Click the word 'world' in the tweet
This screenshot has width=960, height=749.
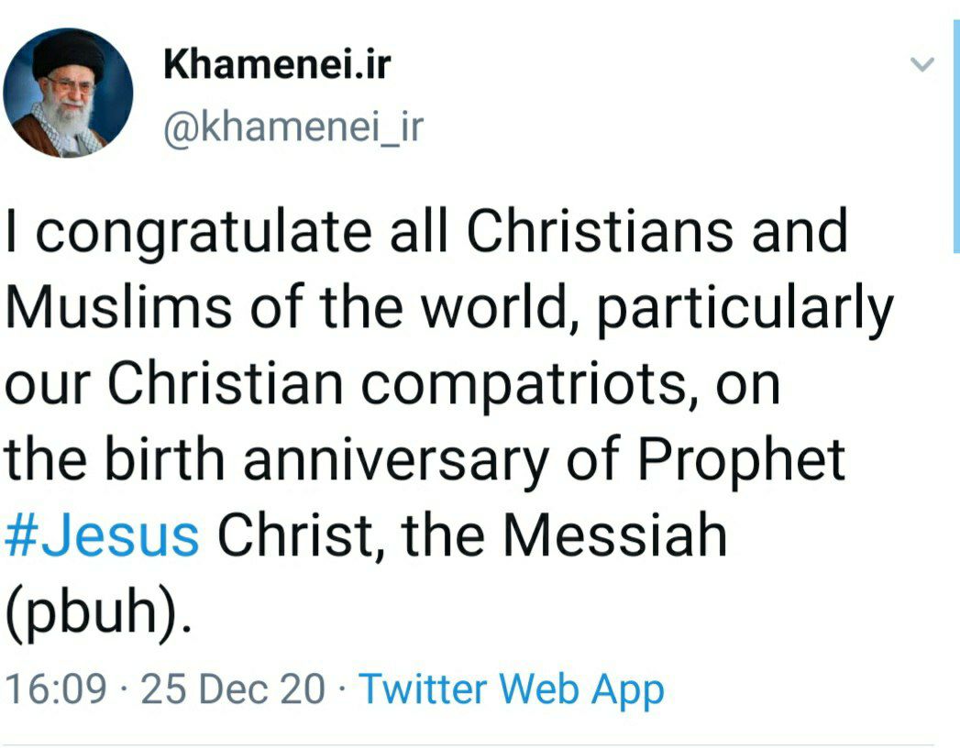click(501, 307)
